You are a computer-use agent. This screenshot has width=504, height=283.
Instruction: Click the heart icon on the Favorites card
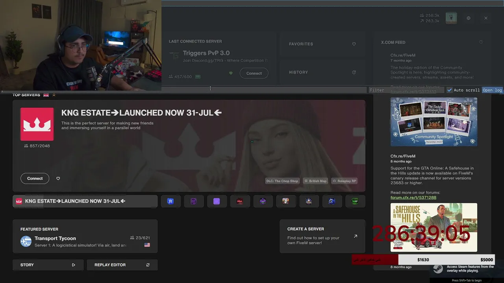click(x=354, y=44)
